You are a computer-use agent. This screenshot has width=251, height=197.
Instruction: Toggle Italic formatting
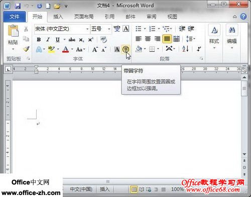click(x=48, y=40)
